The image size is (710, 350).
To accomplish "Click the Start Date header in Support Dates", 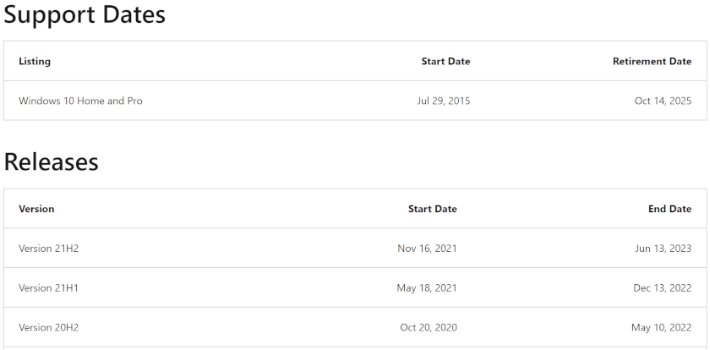I will [445, 61].
